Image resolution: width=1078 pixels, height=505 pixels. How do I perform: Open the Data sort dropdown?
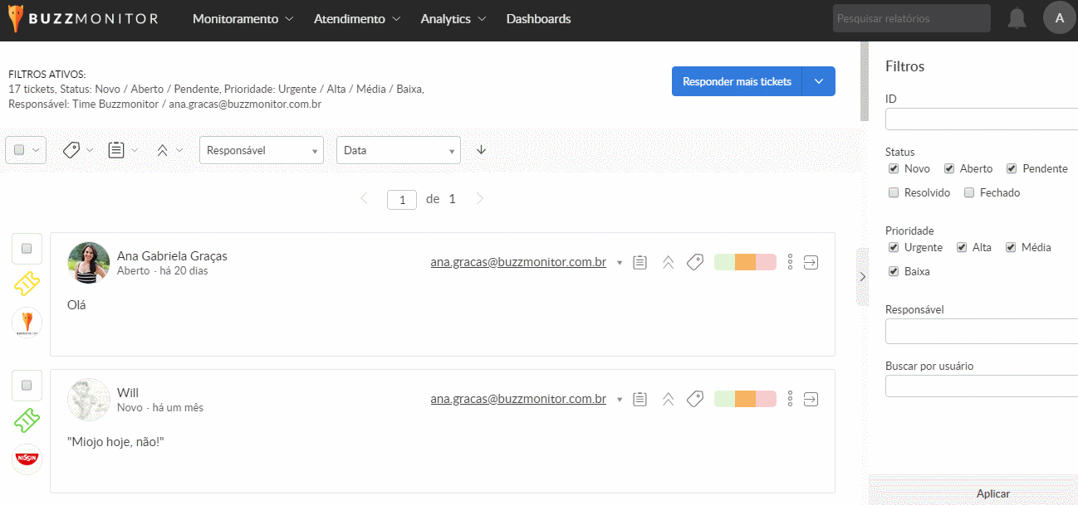tap(398, 150)
